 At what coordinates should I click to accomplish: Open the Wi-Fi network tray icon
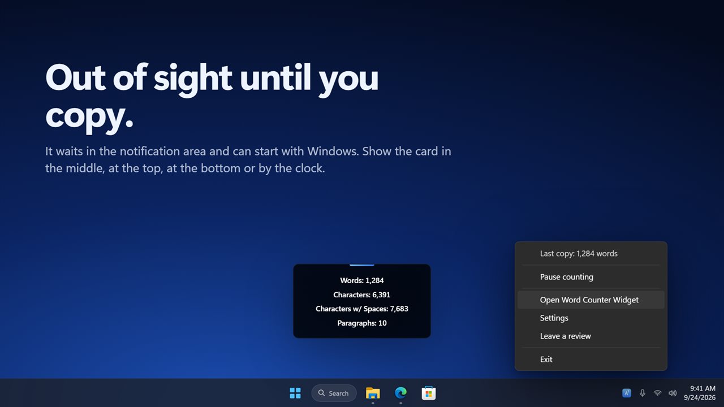pyautogui.click(x=657, y=393)
